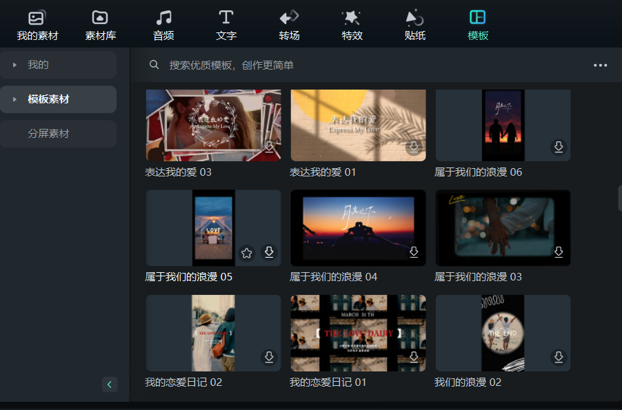Favorite the 属于我们的浪漫 05 template star
The image size is (622, 410).
[x=247, y=253]
